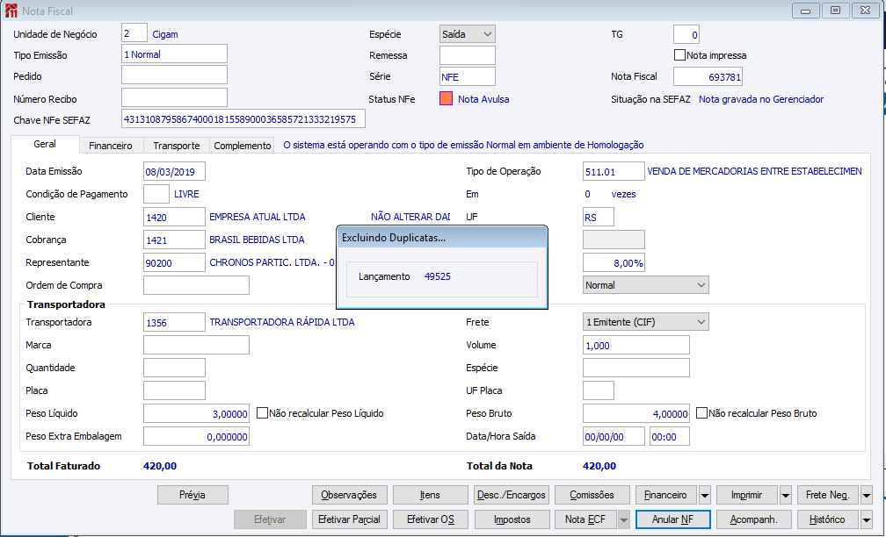Click the Peso Bruto field
Screen dimensions: 886x537
[x=636, y=413]
